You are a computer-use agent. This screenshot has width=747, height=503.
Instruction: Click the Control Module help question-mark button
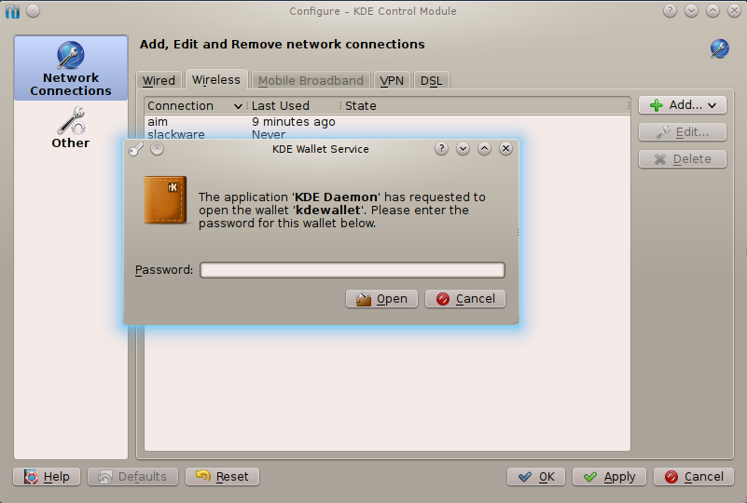[670, 11]
